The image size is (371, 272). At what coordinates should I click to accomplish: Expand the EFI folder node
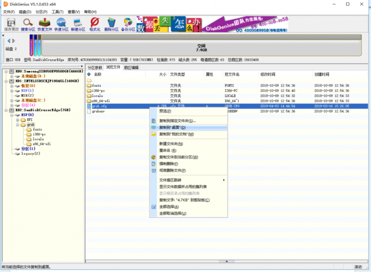click(17, 120)
